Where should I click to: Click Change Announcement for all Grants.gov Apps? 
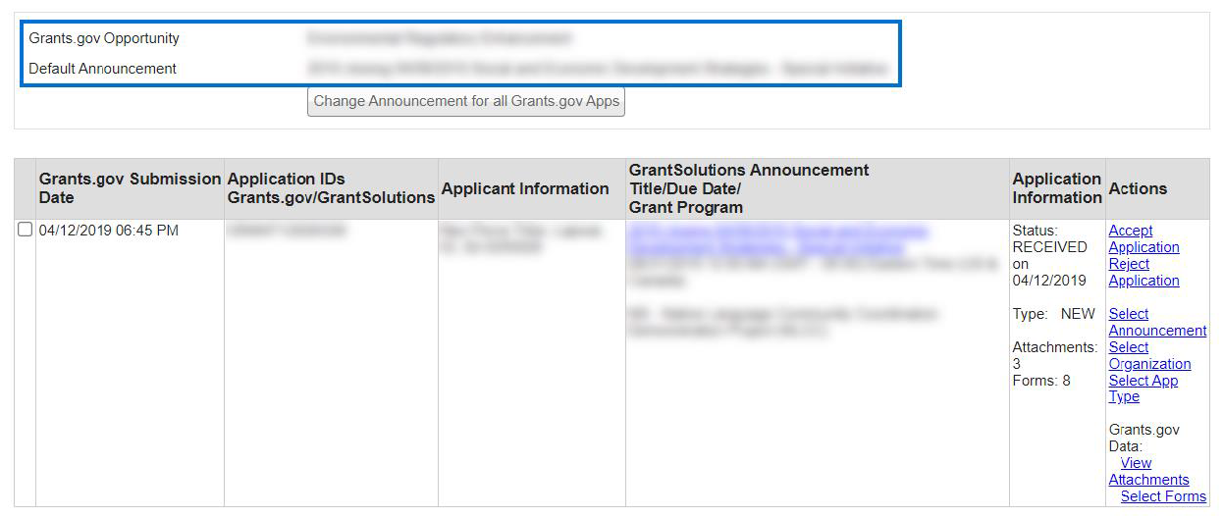click(x=465, y=101)
